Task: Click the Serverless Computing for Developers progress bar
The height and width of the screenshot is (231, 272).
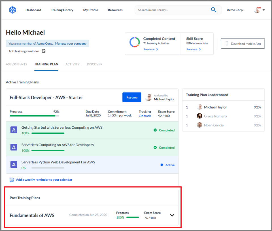Action: [48, 150]
